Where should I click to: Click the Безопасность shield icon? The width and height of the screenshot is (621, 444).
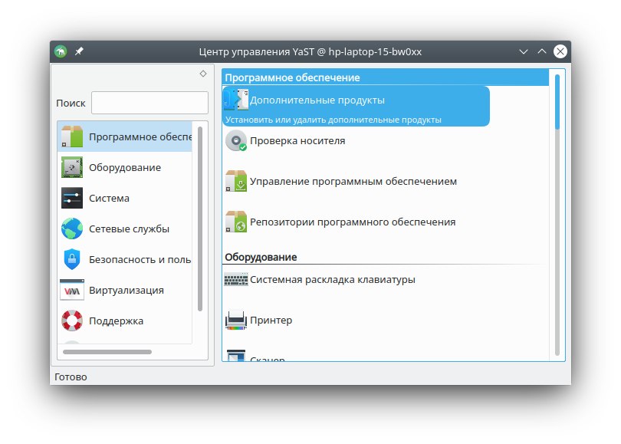click(72, 259)
